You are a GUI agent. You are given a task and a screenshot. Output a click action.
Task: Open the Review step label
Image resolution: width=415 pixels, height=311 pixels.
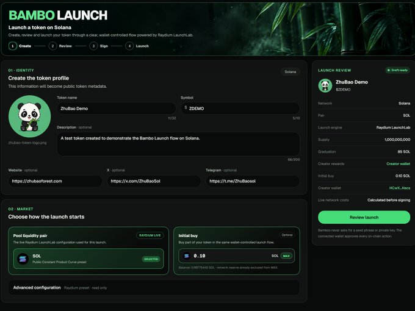[65, 46]
